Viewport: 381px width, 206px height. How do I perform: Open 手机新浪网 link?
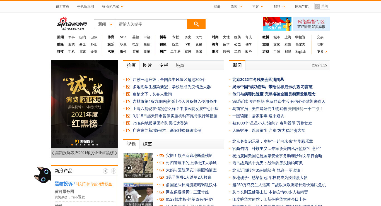pyautogui.click(x=86, y=6)
